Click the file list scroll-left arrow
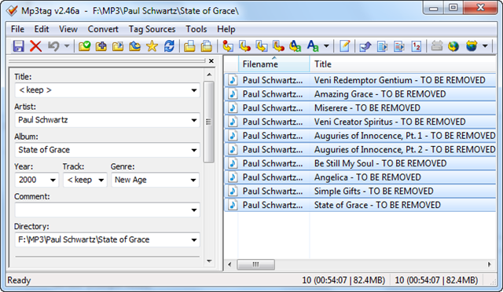Viewport: 503px width, 292px height. point(229,265)
